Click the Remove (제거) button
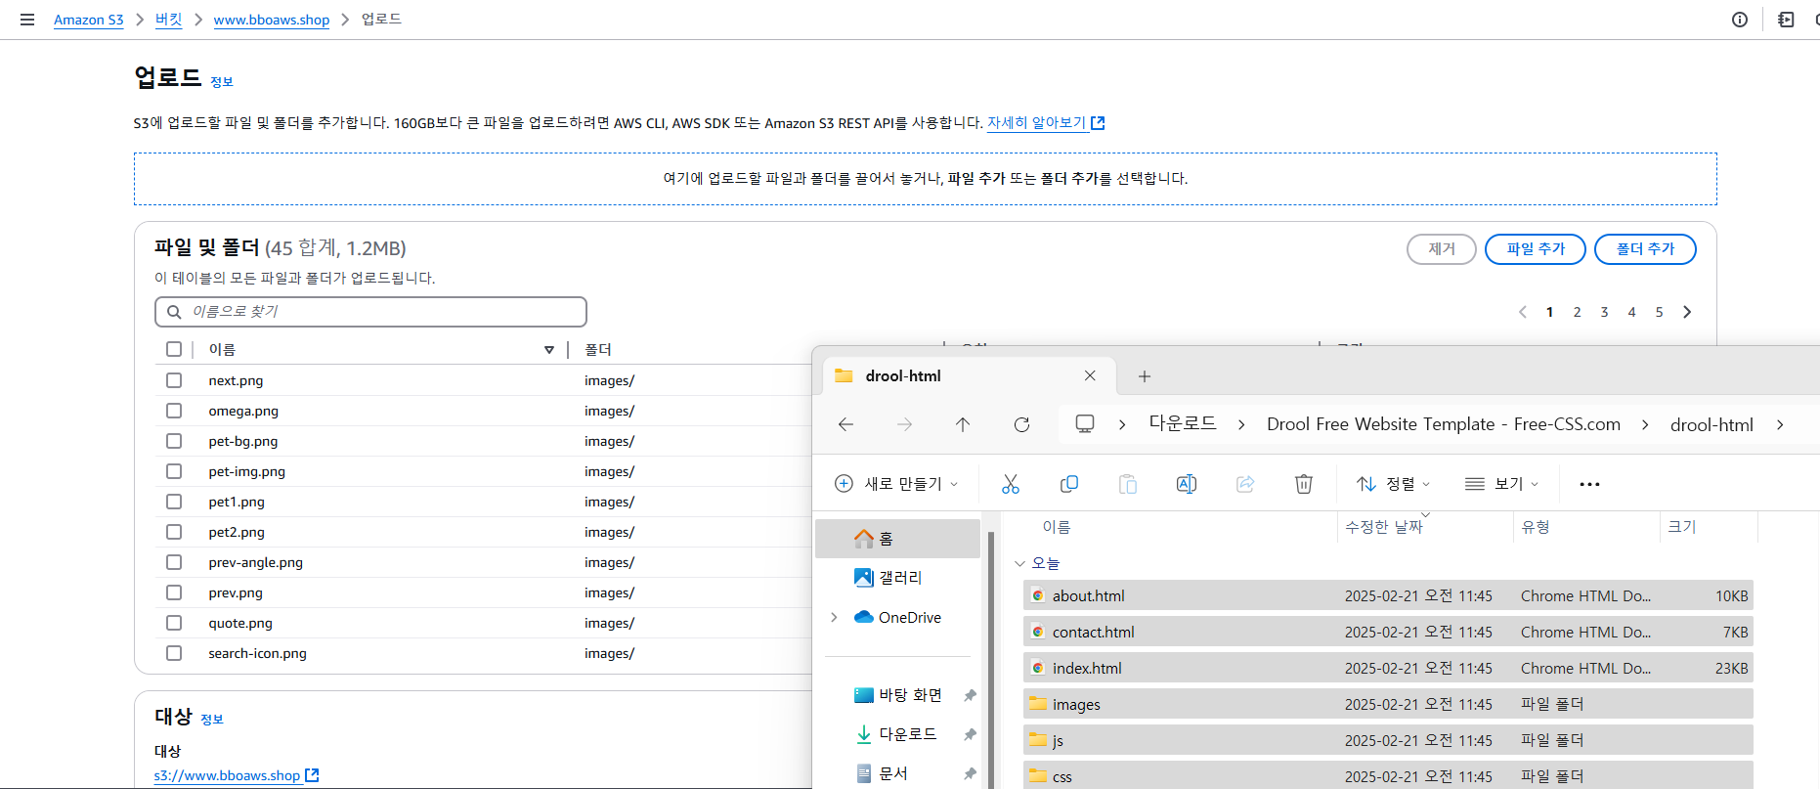This screenshot has height=789, width=1820. tap(1442, 249)
